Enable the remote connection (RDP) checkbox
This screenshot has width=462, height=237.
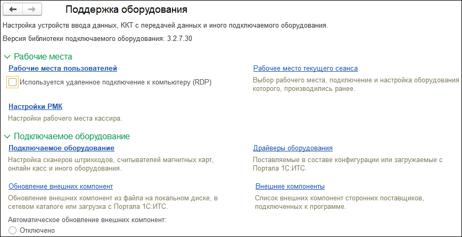tap(13, 82)
